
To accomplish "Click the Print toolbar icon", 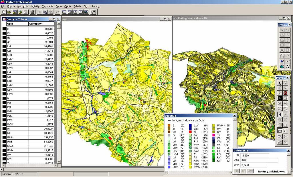I will pos(33,12).
